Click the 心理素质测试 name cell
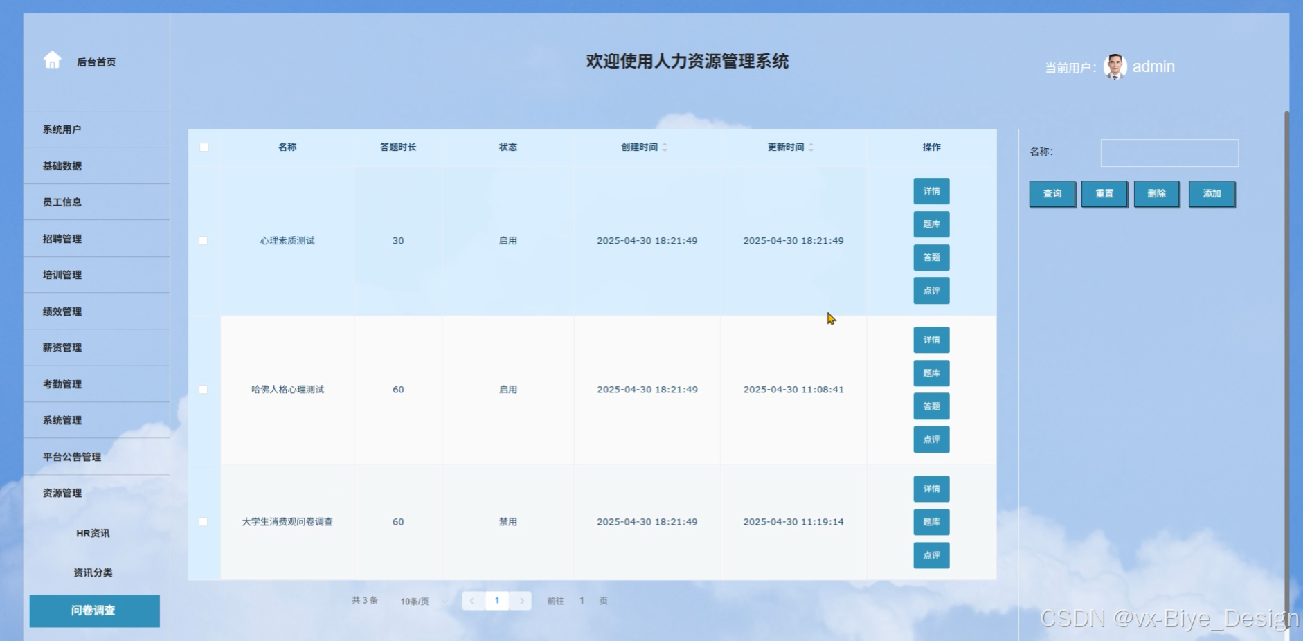1303x641 pixels. [x=287, y=241]
